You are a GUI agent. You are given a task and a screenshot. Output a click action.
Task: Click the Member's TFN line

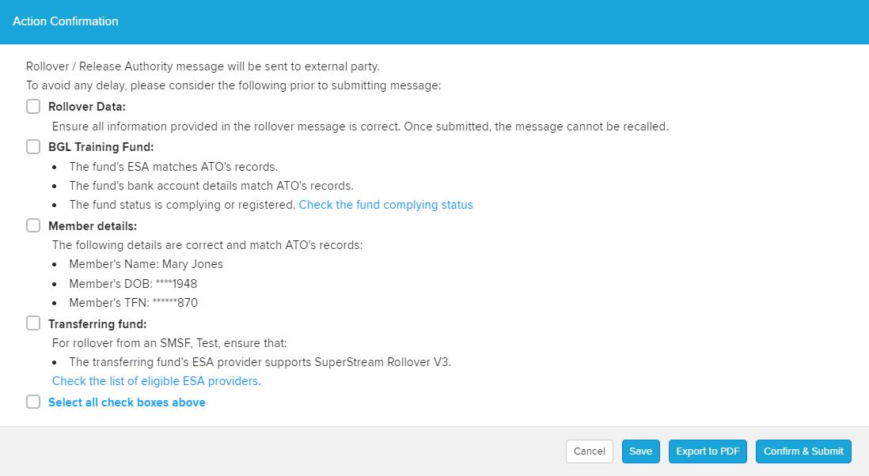pyautogui.click(x=133, y=302)
